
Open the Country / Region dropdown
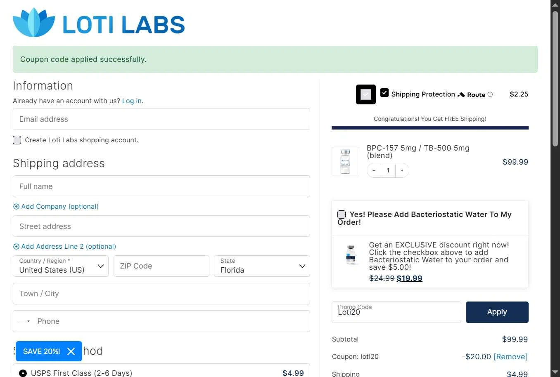(61, 266)
